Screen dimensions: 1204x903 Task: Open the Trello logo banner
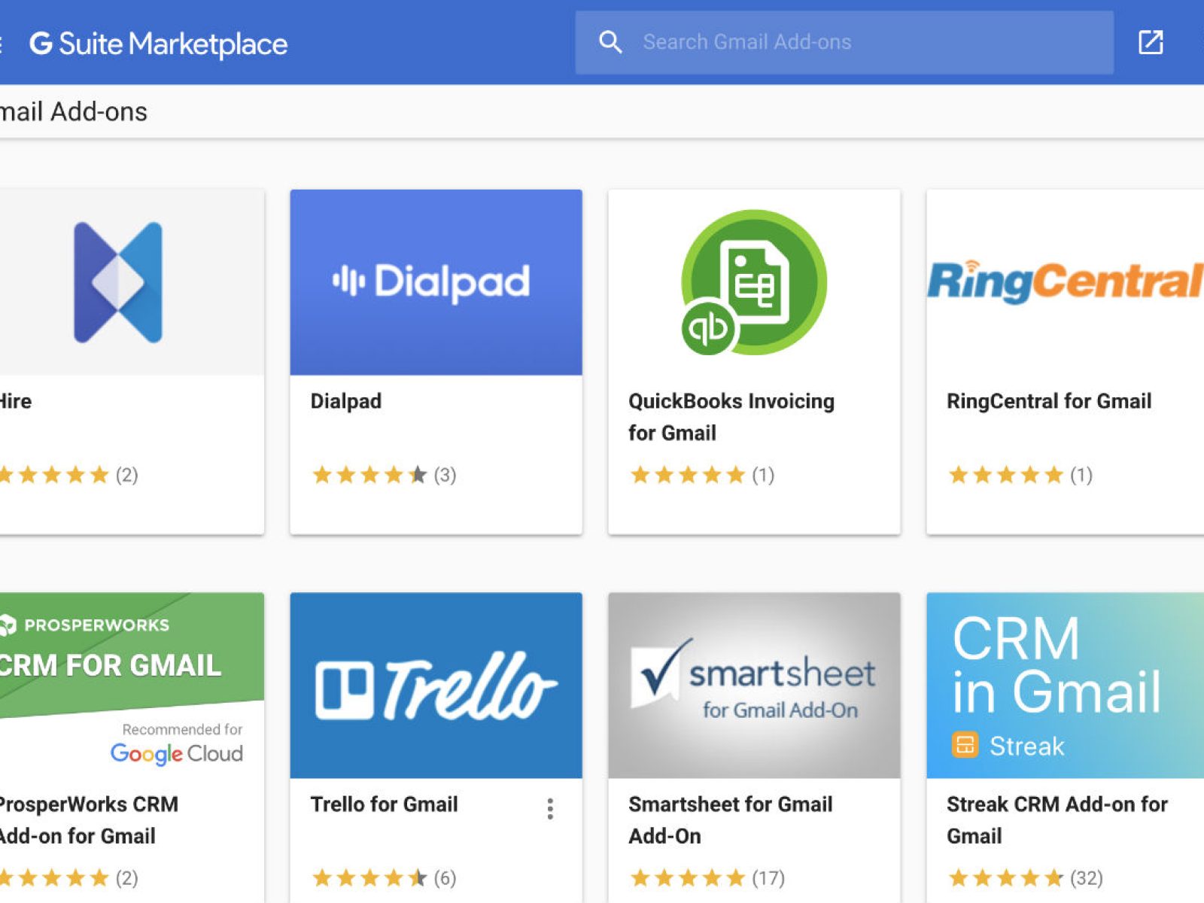[436, 686]
